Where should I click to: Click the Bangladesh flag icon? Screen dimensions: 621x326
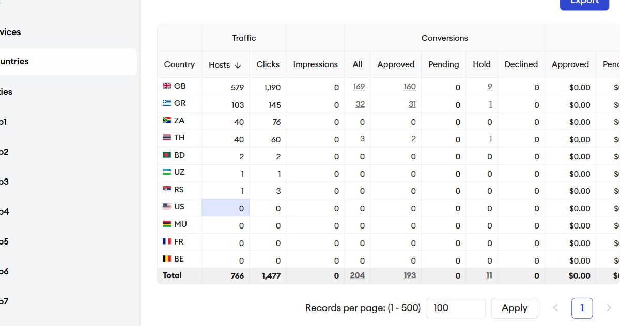(167, 155)
